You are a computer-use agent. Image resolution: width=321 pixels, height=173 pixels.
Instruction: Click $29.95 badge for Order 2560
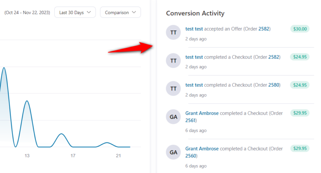(x=299, y=148)
